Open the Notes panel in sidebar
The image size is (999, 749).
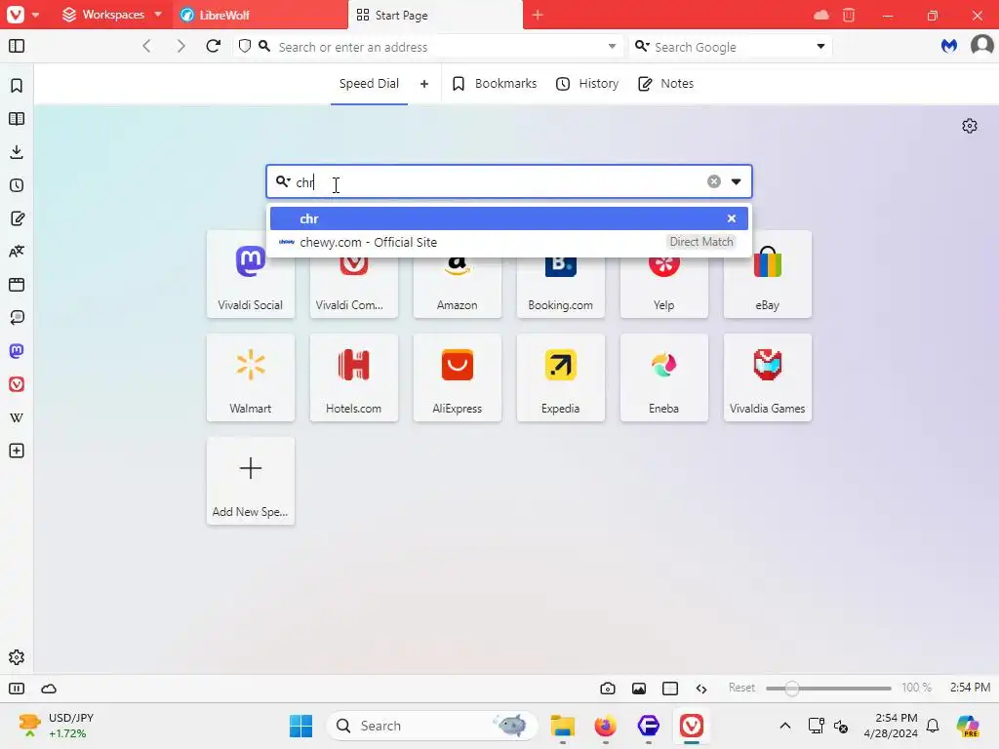tap(17, 218)
